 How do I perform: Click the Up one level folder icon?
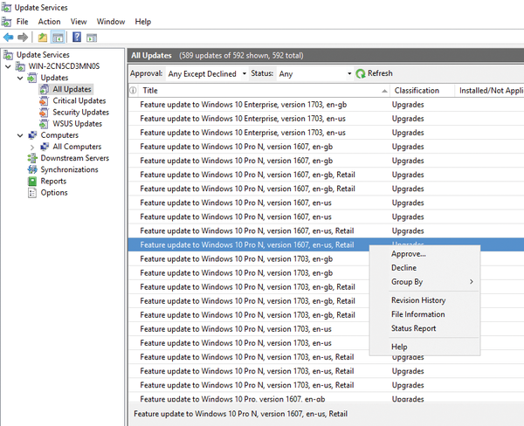click(x=43, y=38)
